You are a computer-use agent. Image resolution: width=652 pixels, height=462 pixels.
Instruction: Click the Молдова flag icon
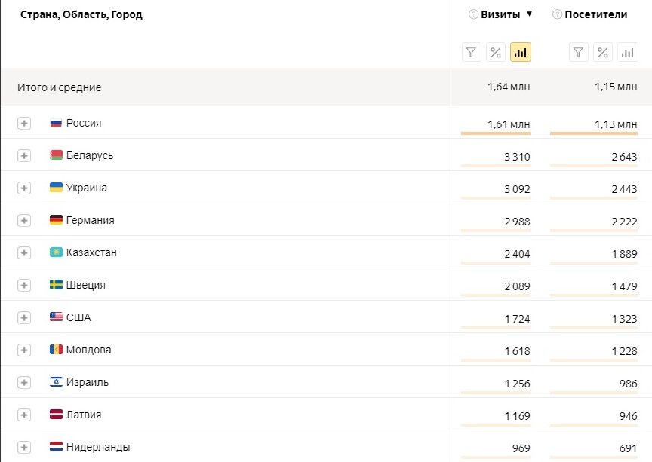click(x=56, y=350)
